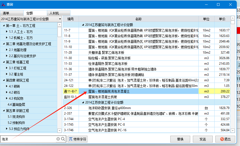
Task: Click the 泡沫 search input field
Action: pyautogui.click(x=28, y=139)
